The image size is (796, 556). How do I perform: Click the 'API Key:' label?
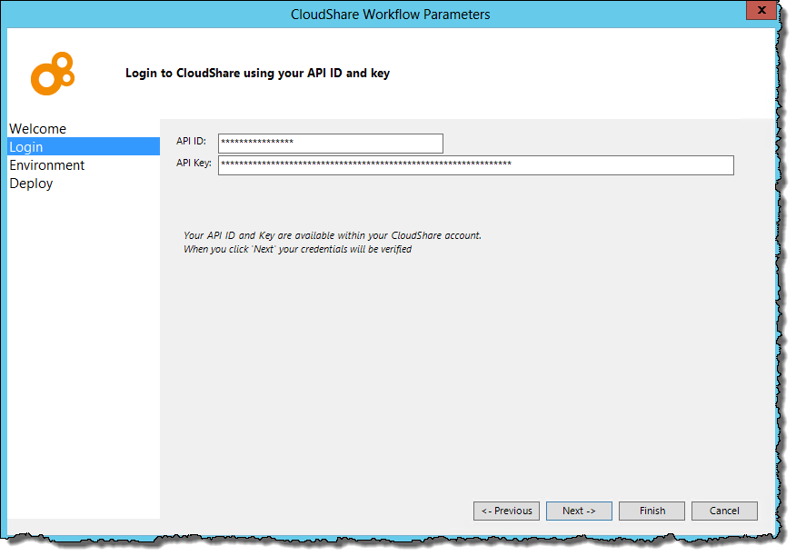coord(194,164)
